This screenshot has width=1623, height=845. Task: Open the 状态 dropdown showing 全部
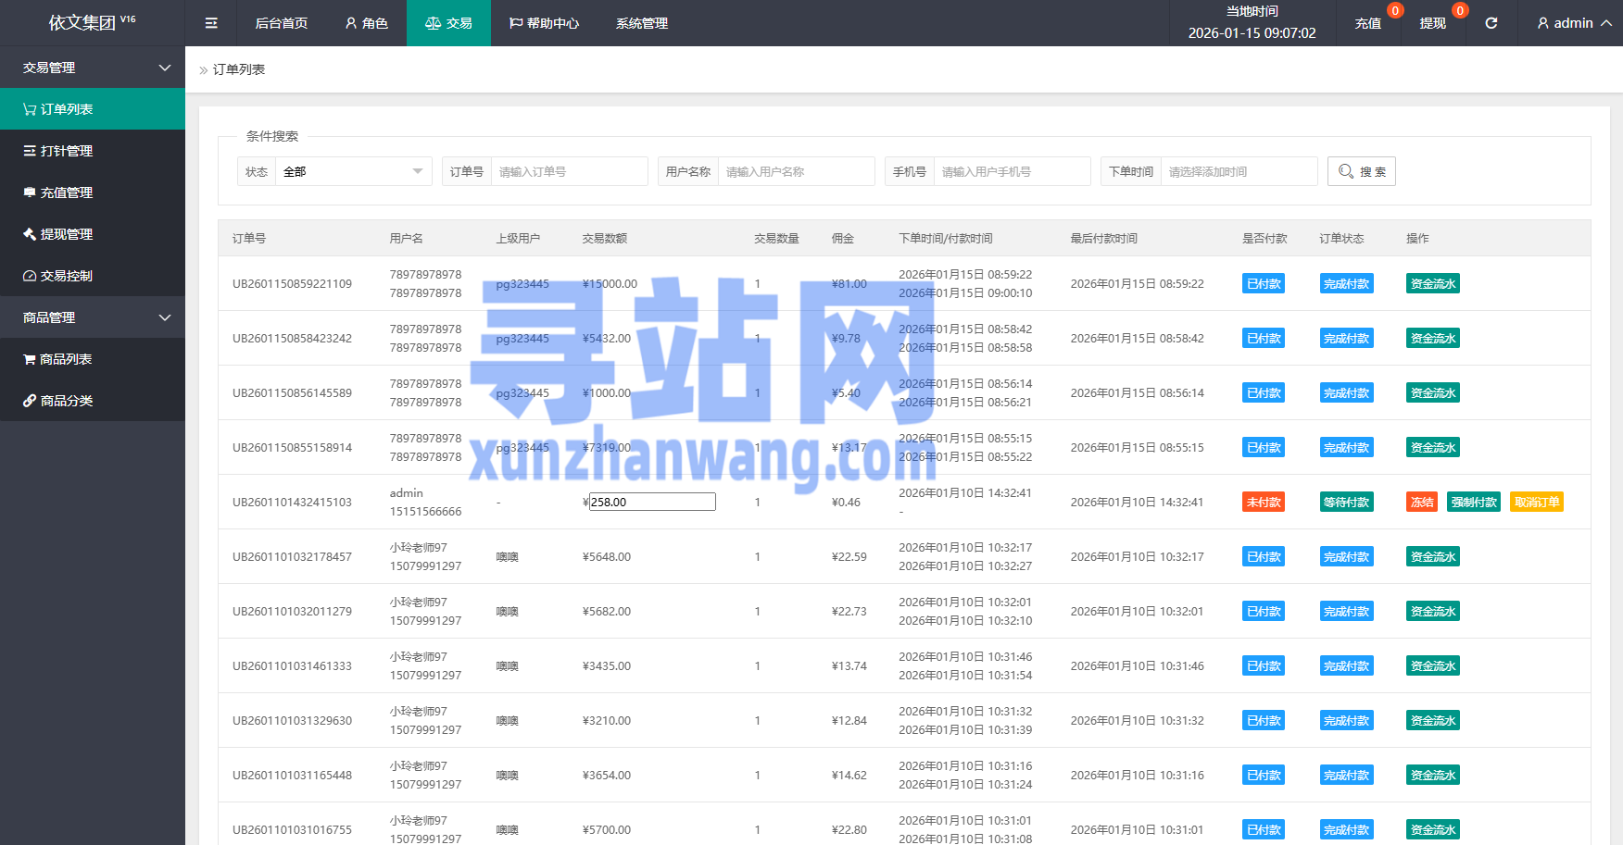[353, 171]
